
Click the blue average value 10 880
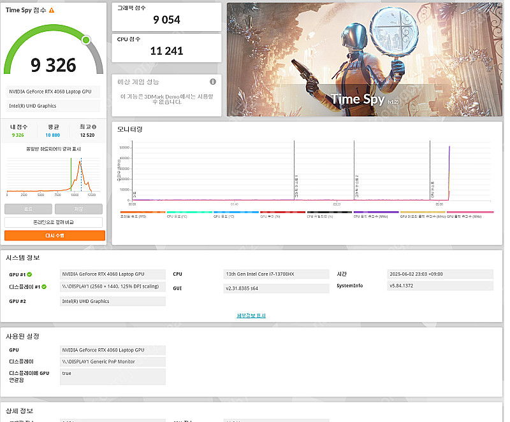coord(53,135)
